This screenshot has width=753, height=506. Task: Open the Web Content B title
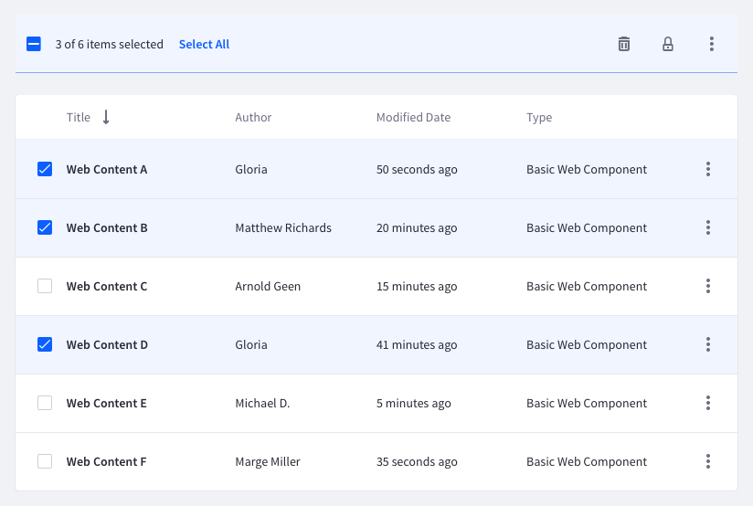[107, 227]
